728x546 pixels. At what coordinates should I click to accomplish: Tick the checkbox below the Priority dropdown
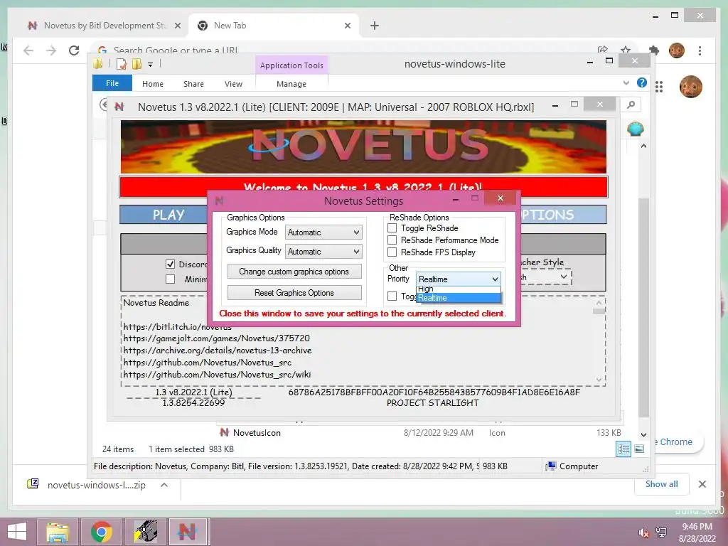[392, 296]
